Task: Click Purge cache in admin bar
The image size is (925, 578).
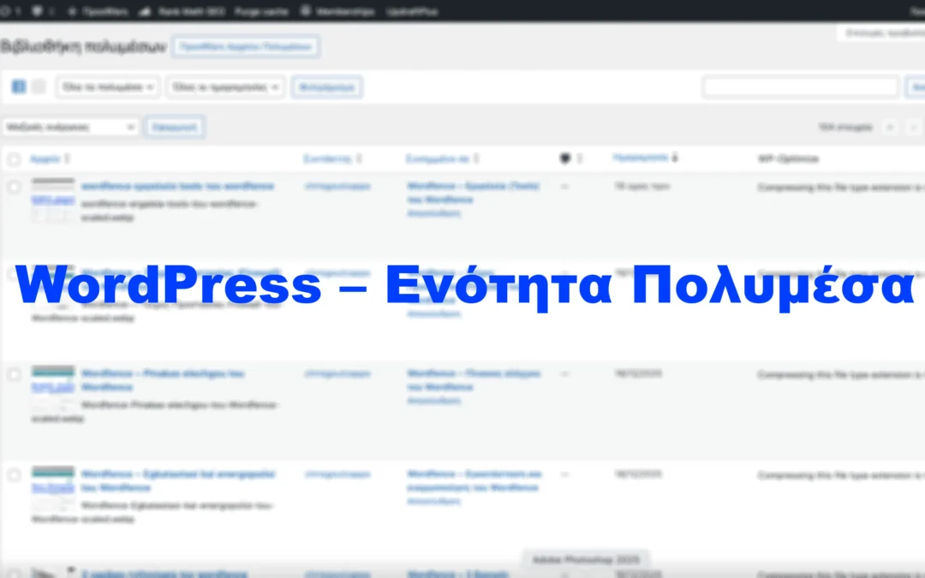Action: pos(261,11)
